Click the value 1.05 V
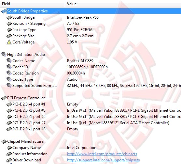 (x=72, y=42)
